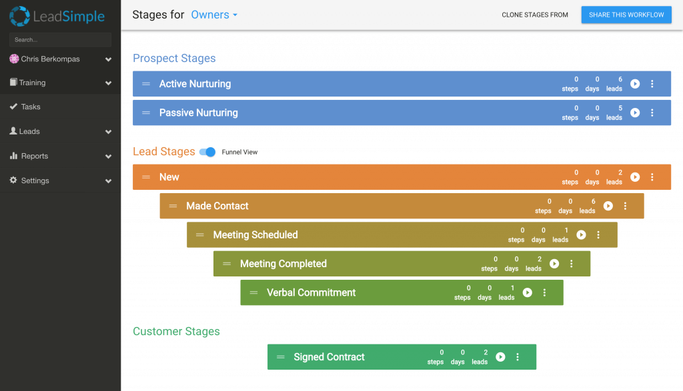Click the LeadSimple logo

point(57,16)
